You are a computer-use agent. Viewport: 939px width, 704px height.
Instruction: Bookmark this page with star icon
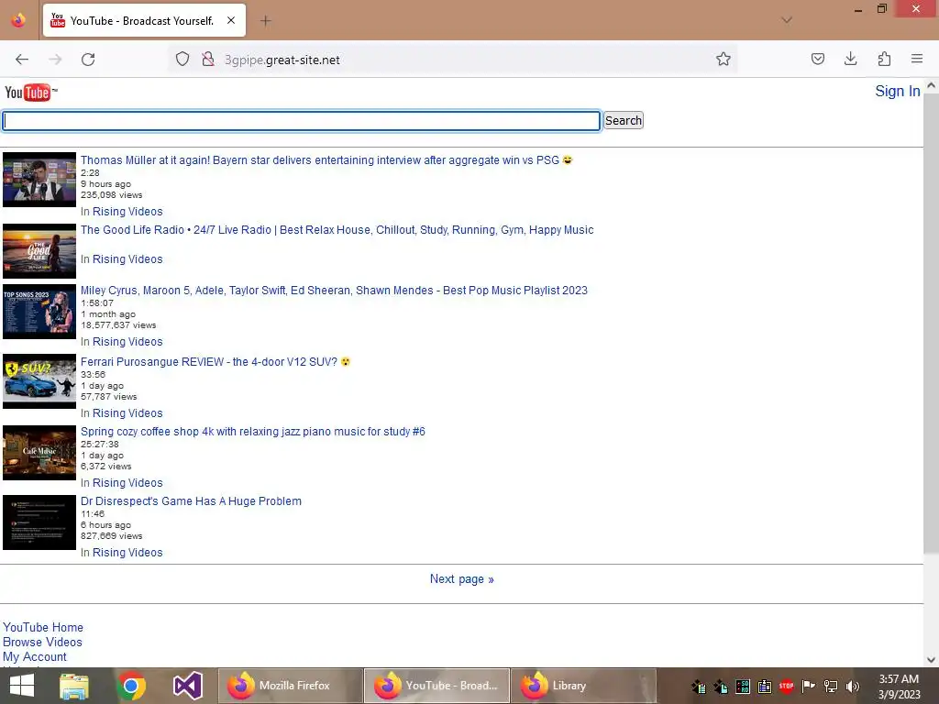(723, 60)
